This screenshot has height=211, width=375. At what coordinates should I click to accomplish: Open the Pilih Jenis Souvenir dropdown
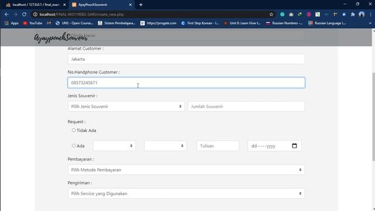pos(126,107)
